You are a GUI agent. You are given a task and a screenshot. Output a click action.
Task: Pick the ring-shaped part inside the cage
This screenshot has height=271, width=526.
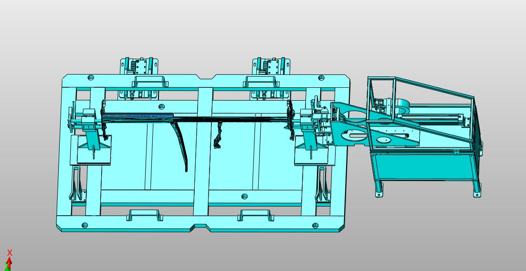(x=403, y=106)
